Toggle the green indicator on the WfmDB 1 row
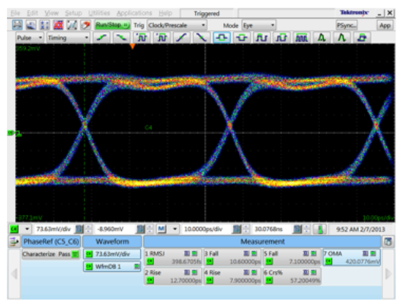The image size is (403, 307). pyautogui.click(x=137, y=267)
